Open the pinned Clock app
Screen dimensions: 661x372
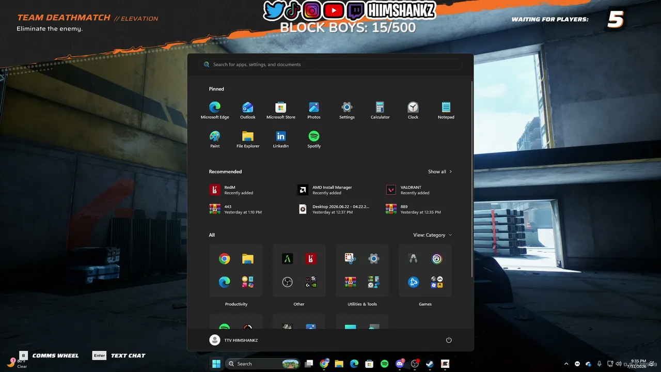tap(413, 111)
